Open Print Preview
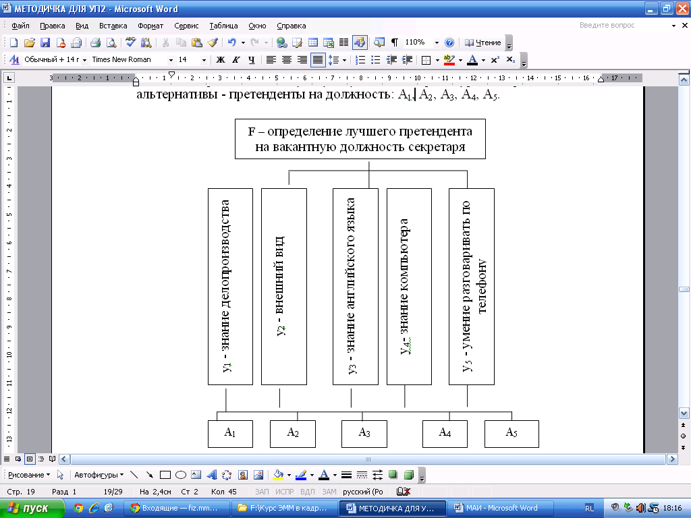Viewport: 691px width, 518px height. point(111,42)
